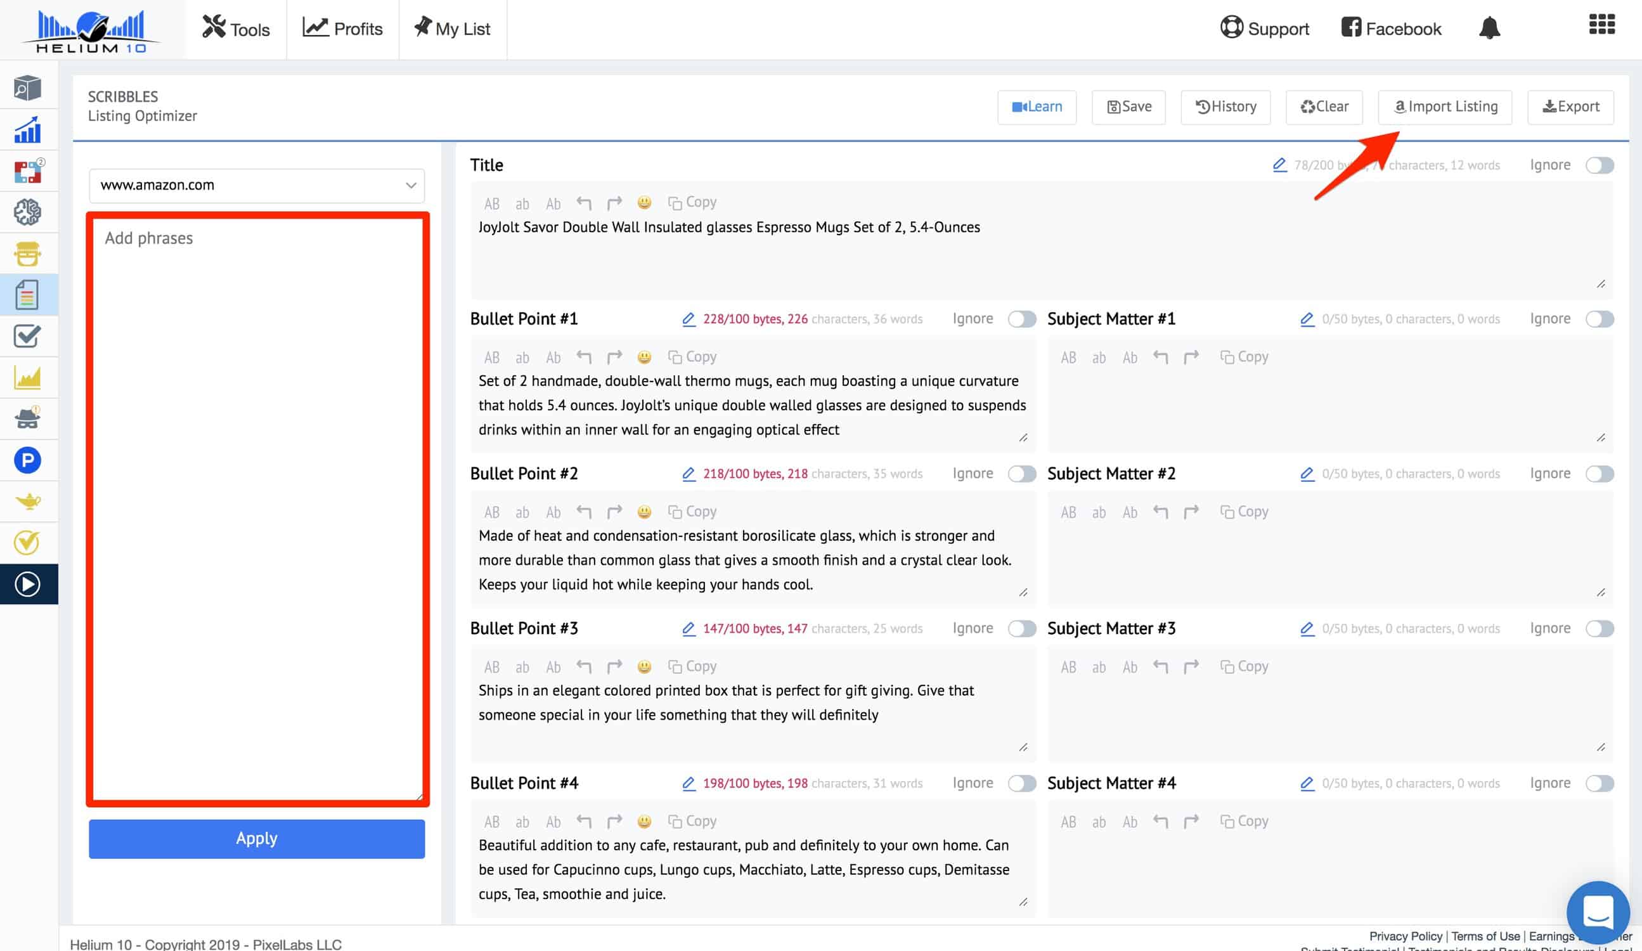The image size is (1642, 951).
Task: Apply uppercase AB in Bullet Point #3
Action: point(492,667)
